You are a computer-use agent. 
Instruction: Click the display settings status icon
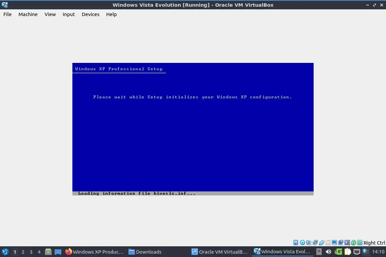[334, 243]
